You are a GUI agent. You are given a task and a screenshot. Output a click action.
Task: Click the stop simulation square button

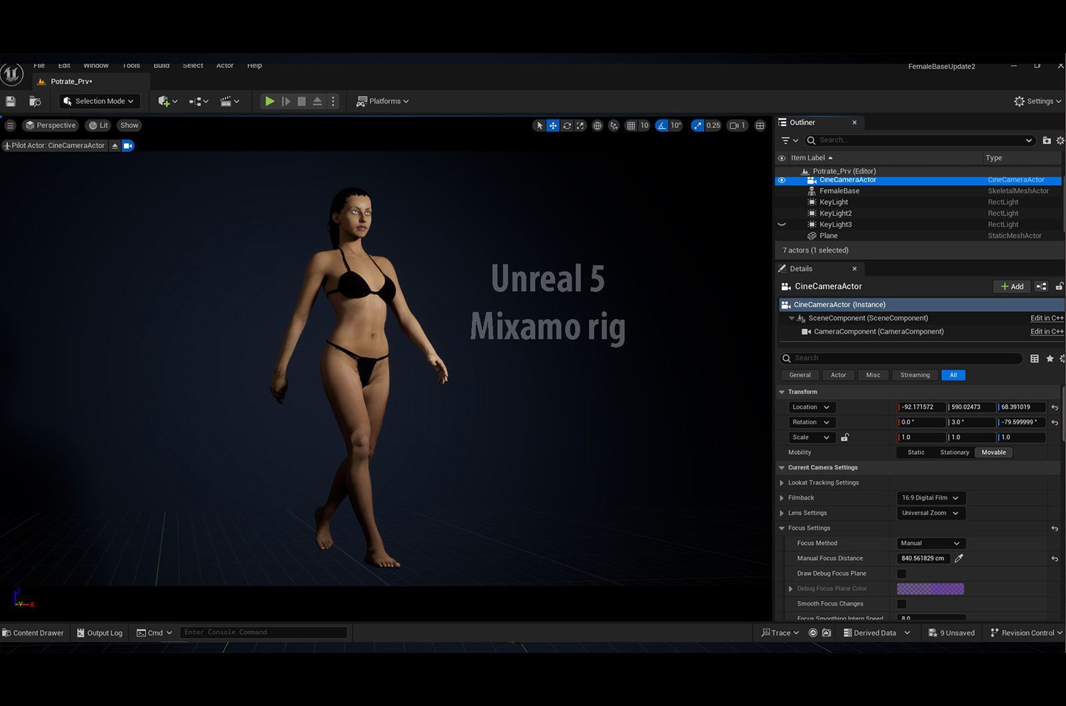302,101
